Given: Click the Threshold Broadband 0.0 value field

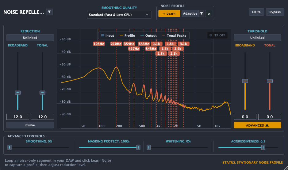Looking at the screenshot, I should point(245,117).
